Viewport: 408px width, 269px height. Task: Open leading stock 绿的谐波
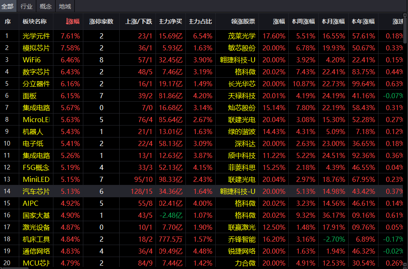(242, 132)
